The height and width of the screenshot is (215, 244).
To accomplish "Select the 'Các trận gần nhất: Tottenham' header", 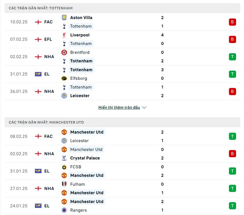I will point(41,8).
